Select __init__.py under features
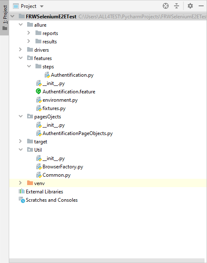 (x=53, y=83)
